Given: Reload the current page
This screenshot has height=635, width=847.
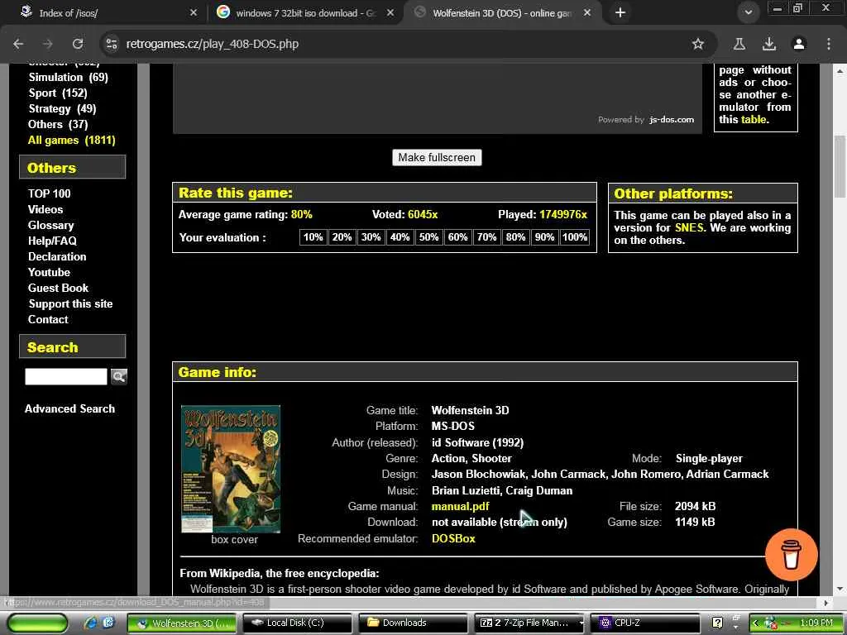Looking at the screenshot, I should (x=78, y=44).
